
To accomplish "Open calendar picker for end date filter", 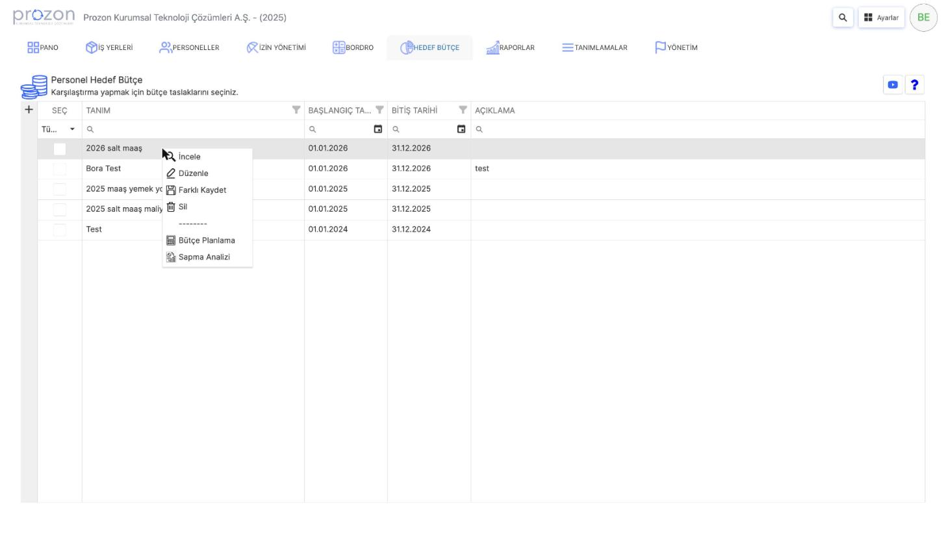I will pos(461,129).
